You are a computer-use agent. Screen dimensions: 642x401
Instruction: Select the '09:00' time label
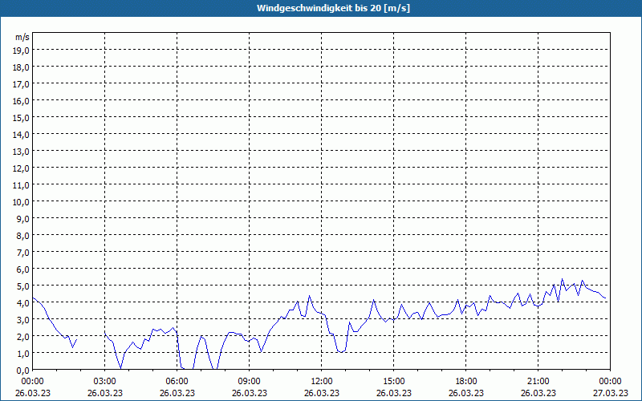pyautogui.click(x=250, y=382)
